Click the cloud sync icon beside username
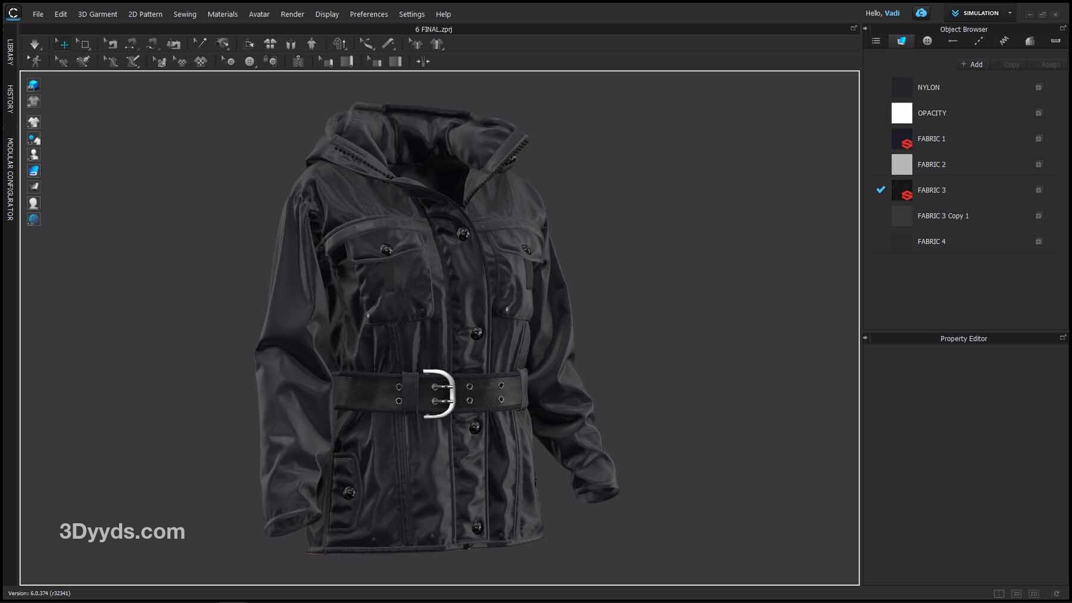The height and width of the screenshot is (603, 1072). 921,13
